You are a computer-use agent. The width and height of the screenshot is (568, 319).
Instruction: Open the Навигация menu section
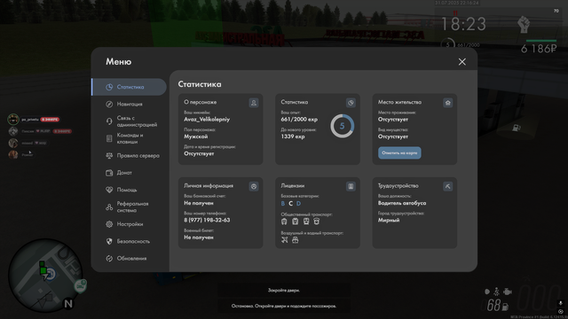(x=130, y=105)
